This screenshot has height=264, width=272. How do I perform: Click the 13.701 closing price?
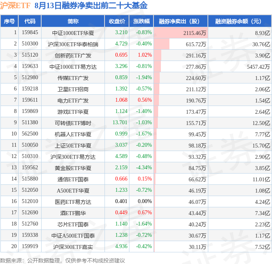pyautogui.click(x=120, y=122)
